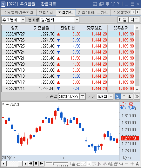Click the chart stop square button

(x=36, y=164)
